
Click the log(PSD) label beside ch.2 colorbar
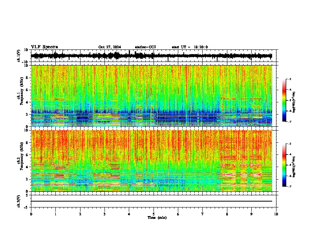click(294, 167)
